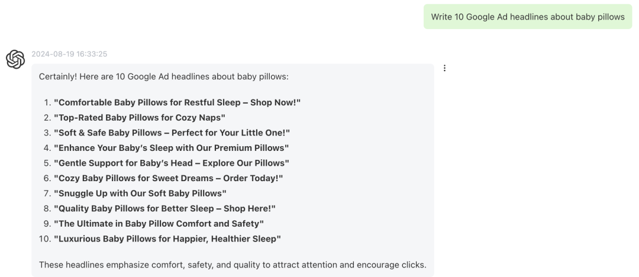Click the Quality Baby Pillows for Better Sleep headline
Viewport: 639px width, 277px height.
(165, 208)
